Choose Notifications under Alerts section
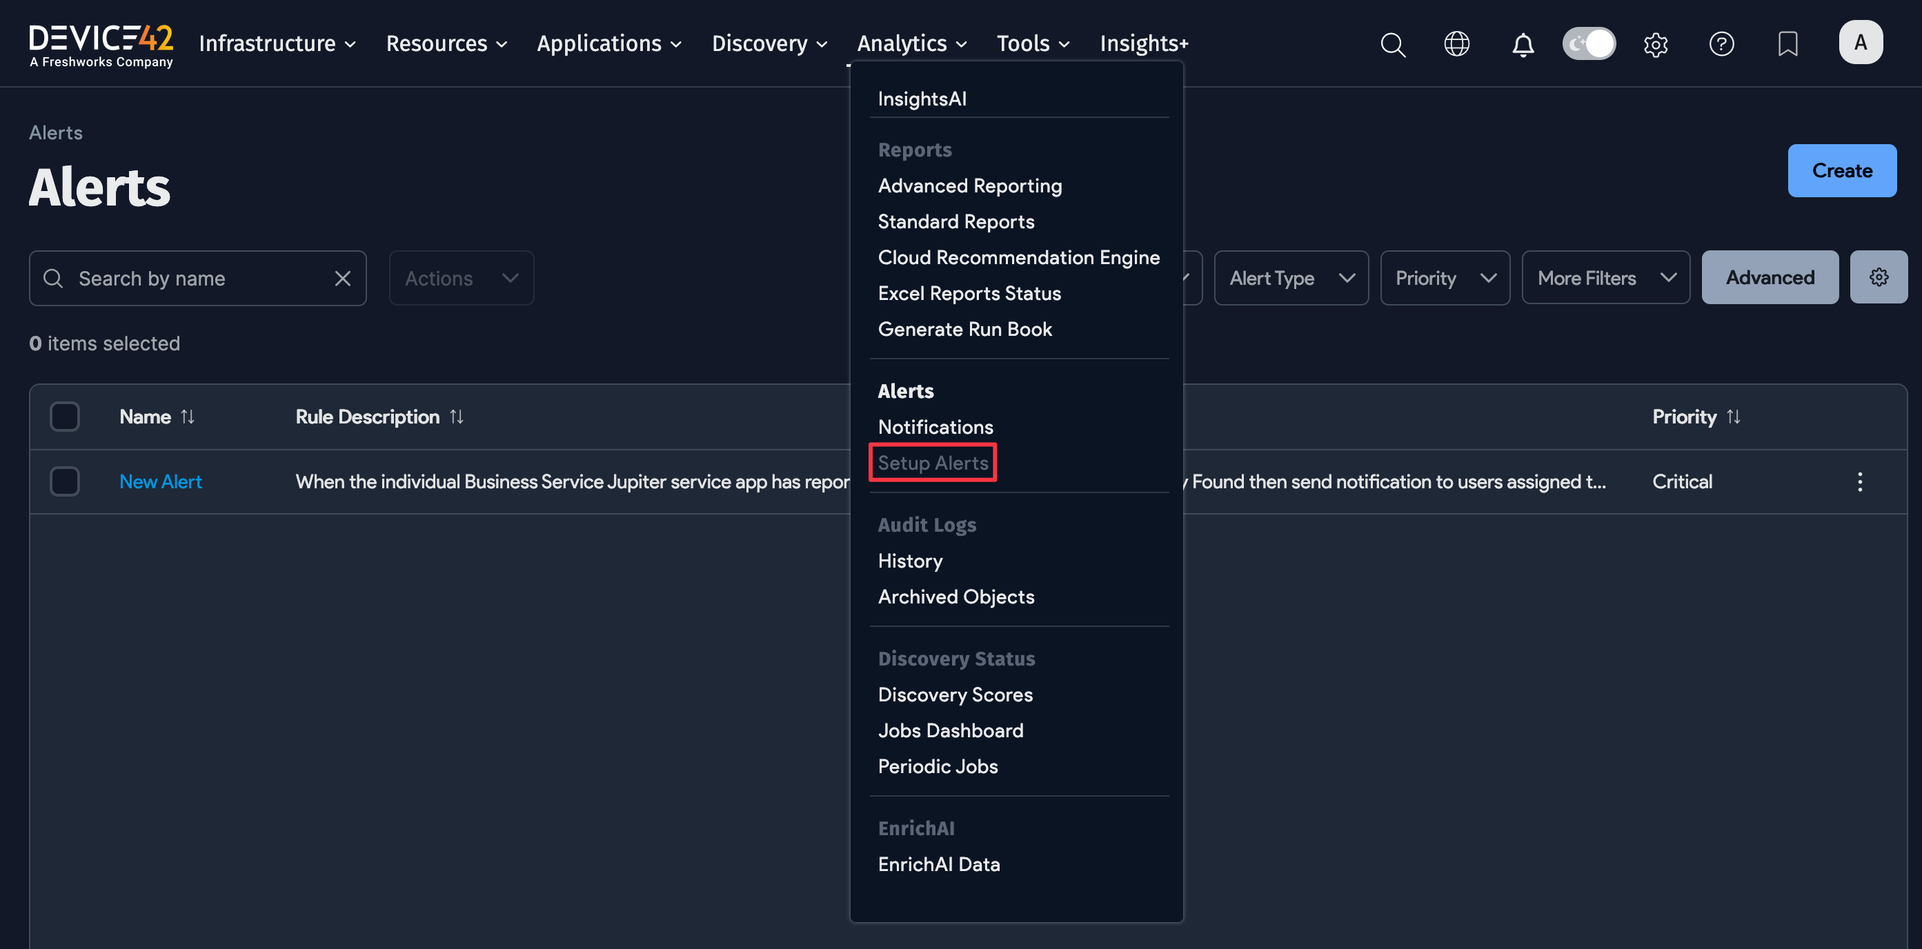Viewport: 1922px width, 949px height. 935,427
